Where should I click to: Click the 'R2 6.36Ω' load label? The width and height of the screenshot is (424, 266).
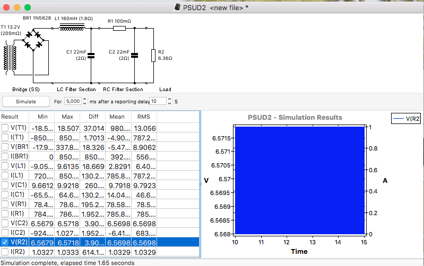165,55
